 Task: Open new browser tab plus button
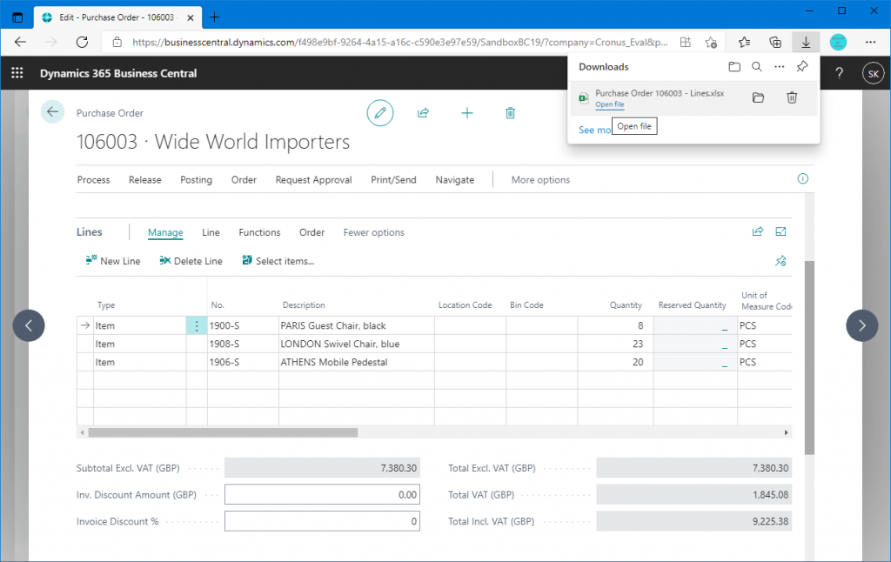[214, 17]
